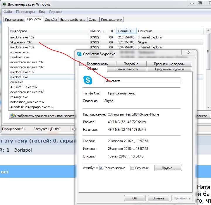Viewport: 211px width, 205px height.
Task: Switch to the Быстродействие tab
Action: point(73,20)
